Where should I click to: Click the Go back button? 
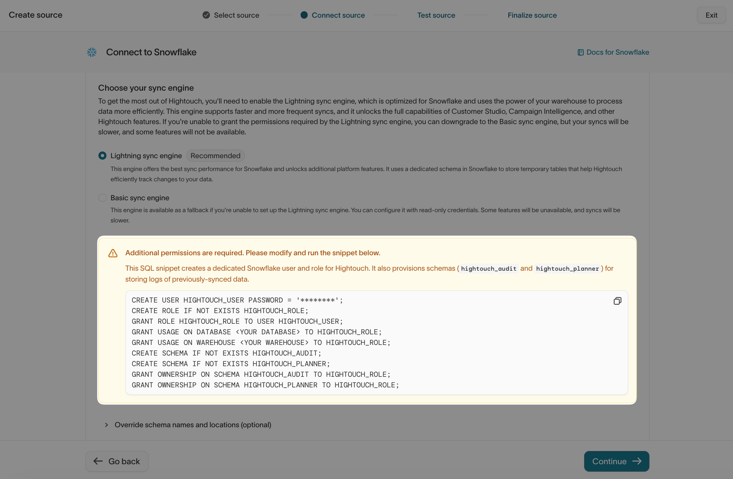(x=117, y=461)
